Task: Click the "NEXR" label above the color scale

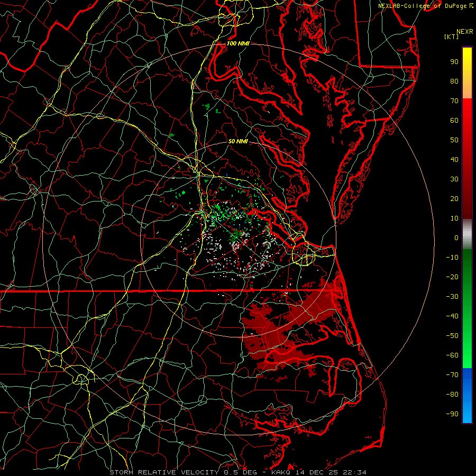Action: (464, 32)
